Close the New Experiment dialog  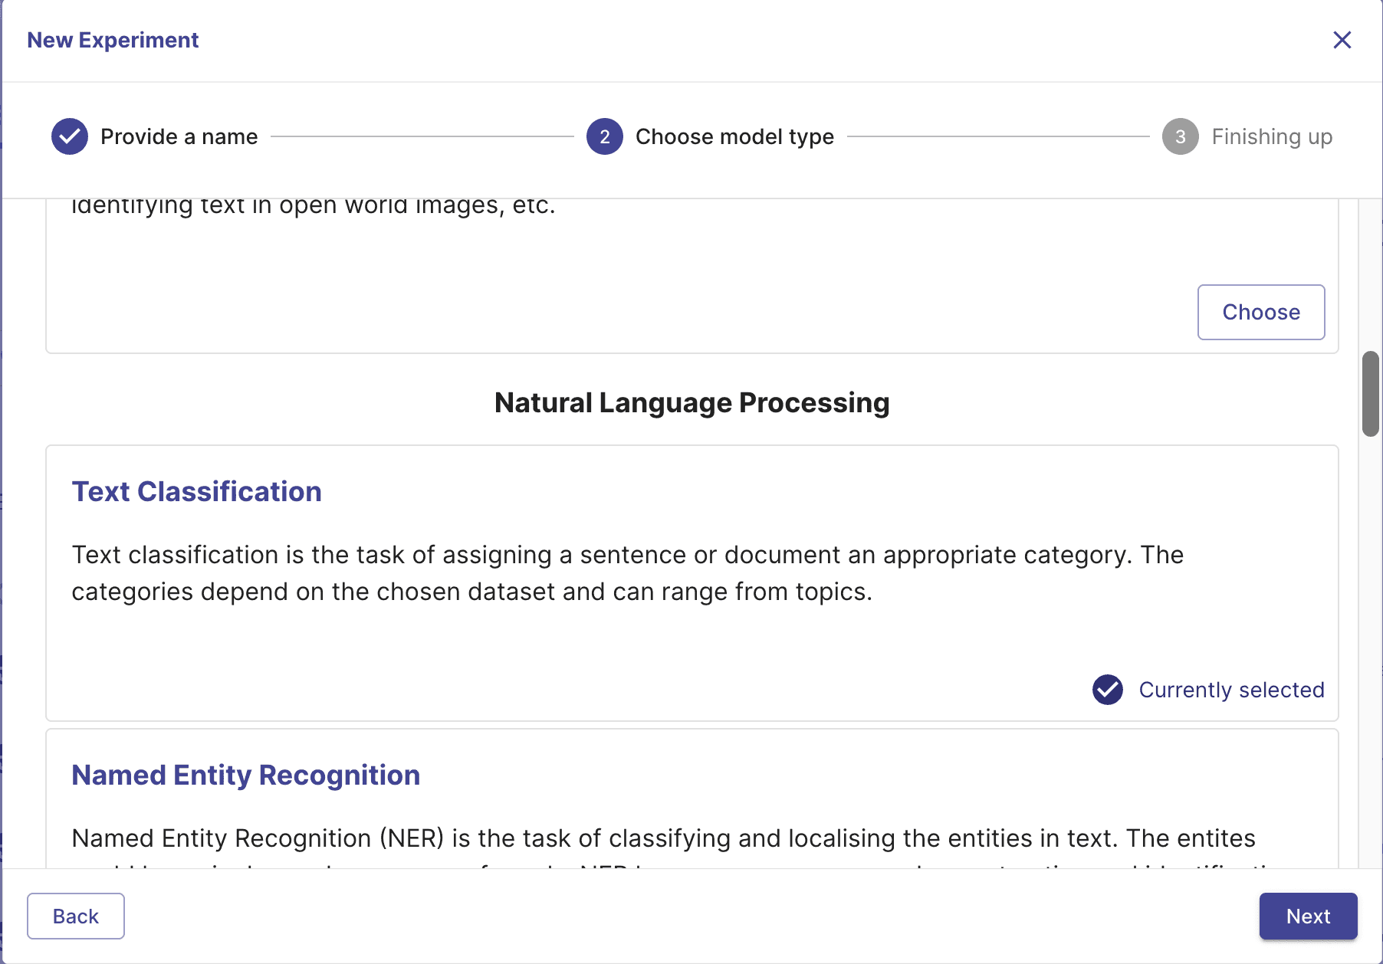1342,40
